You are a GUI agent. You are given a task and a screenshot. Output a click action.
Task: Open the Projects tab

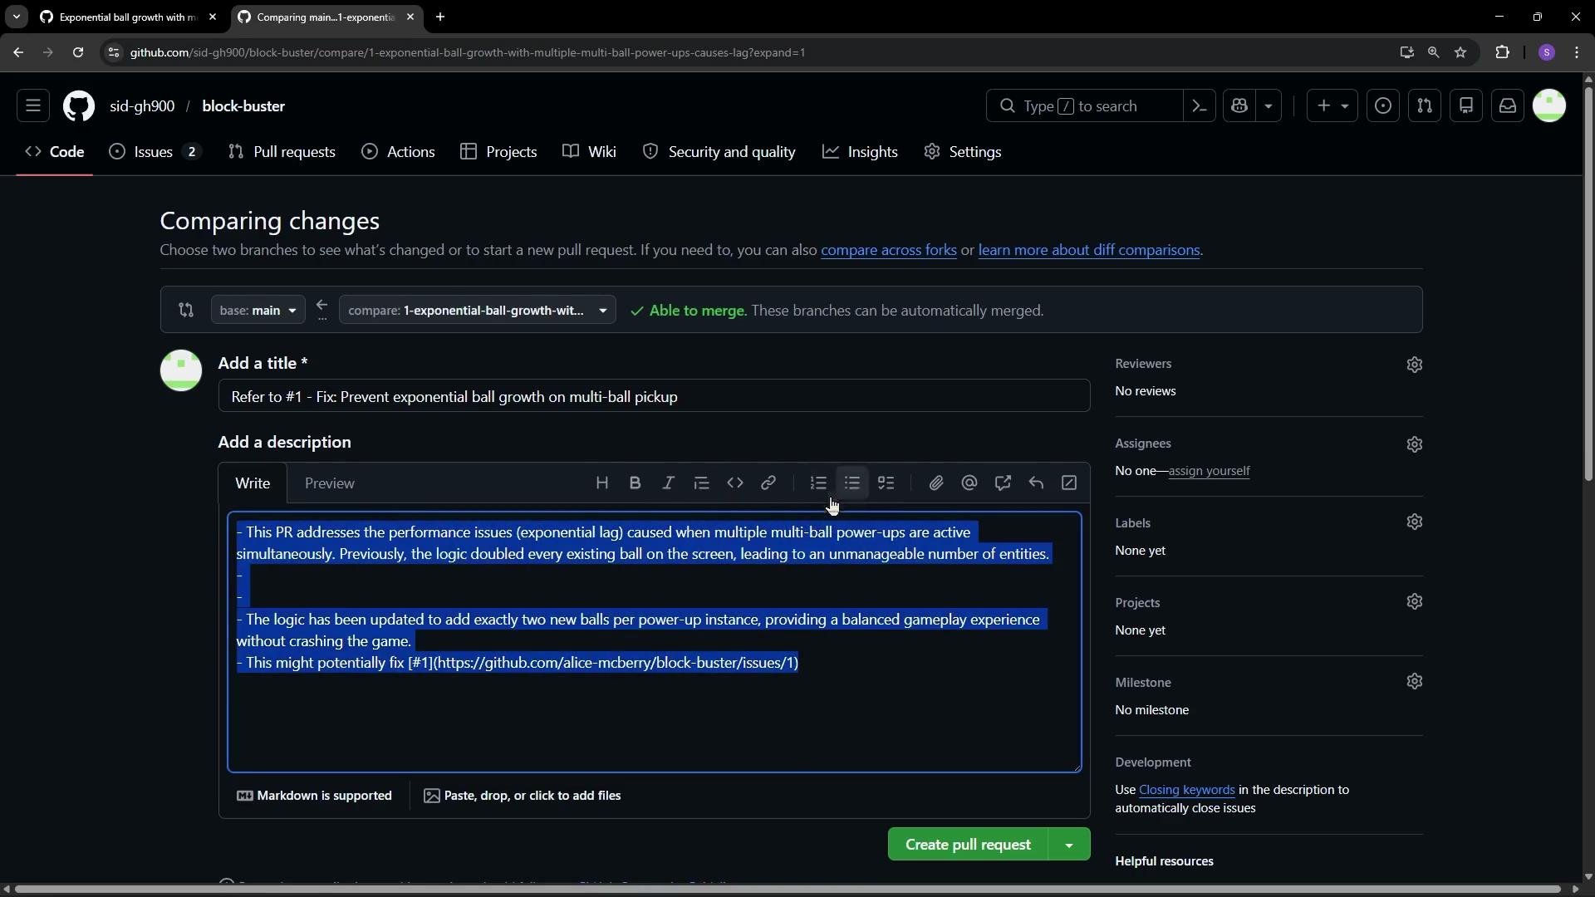499,152
